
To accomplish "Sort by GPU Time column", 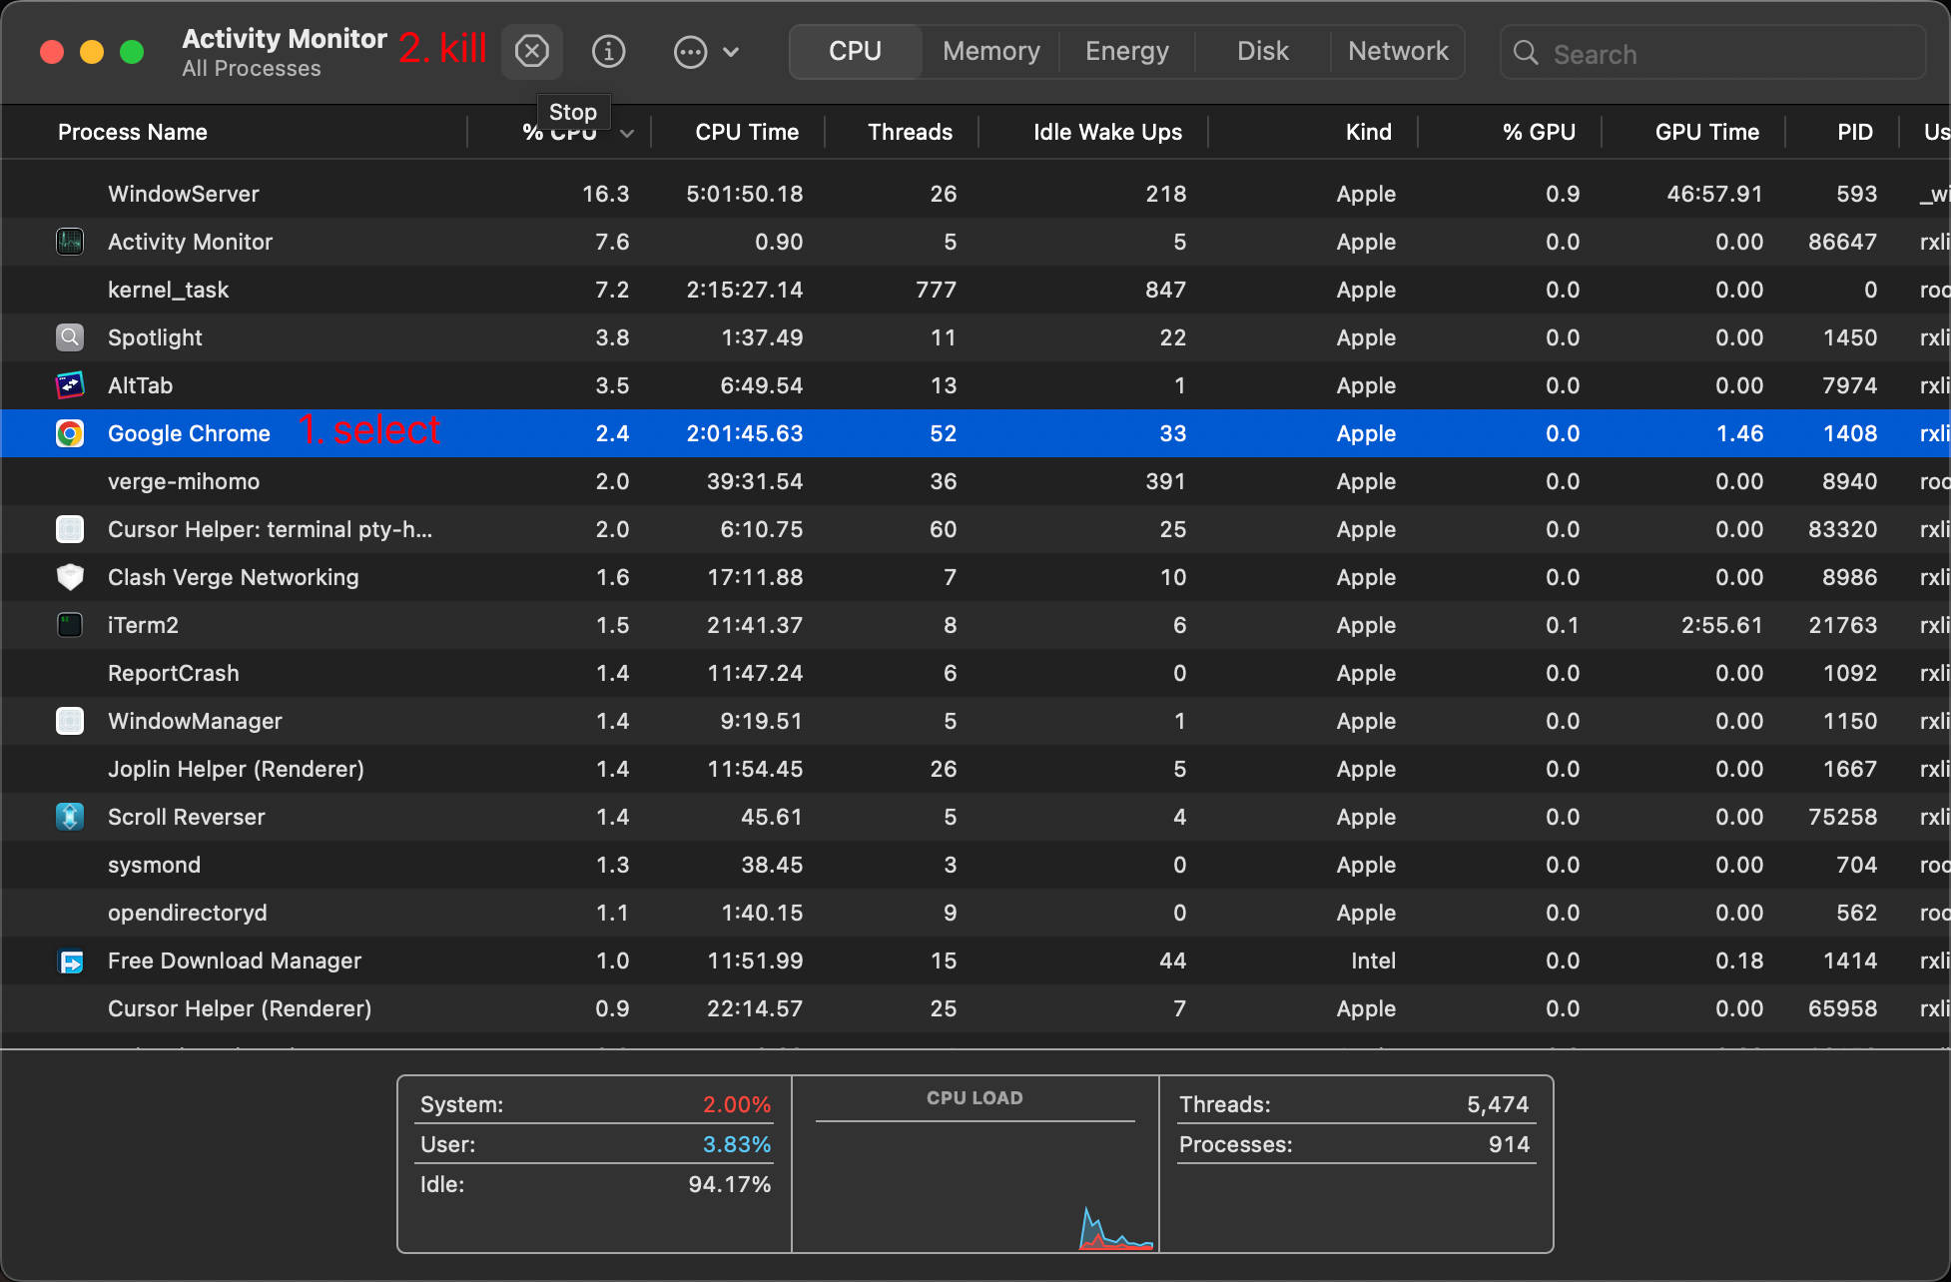I will tap(1706, 132).
